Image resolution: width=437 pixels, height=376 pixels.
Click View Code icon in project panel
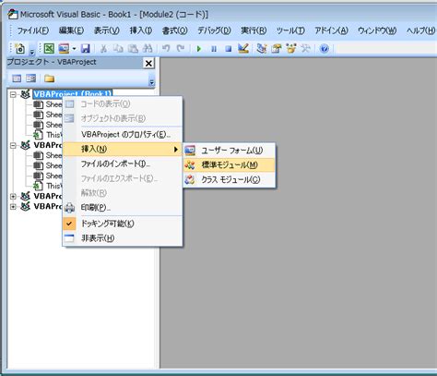click(x=17, y=79)
